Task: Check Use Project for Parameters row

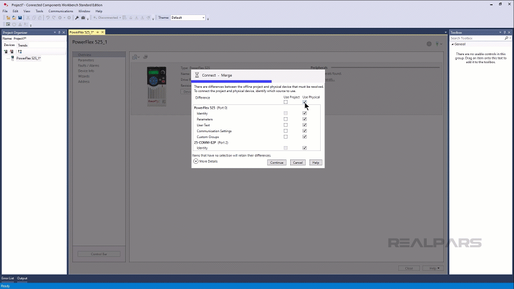Action: (x=285, y=119)
